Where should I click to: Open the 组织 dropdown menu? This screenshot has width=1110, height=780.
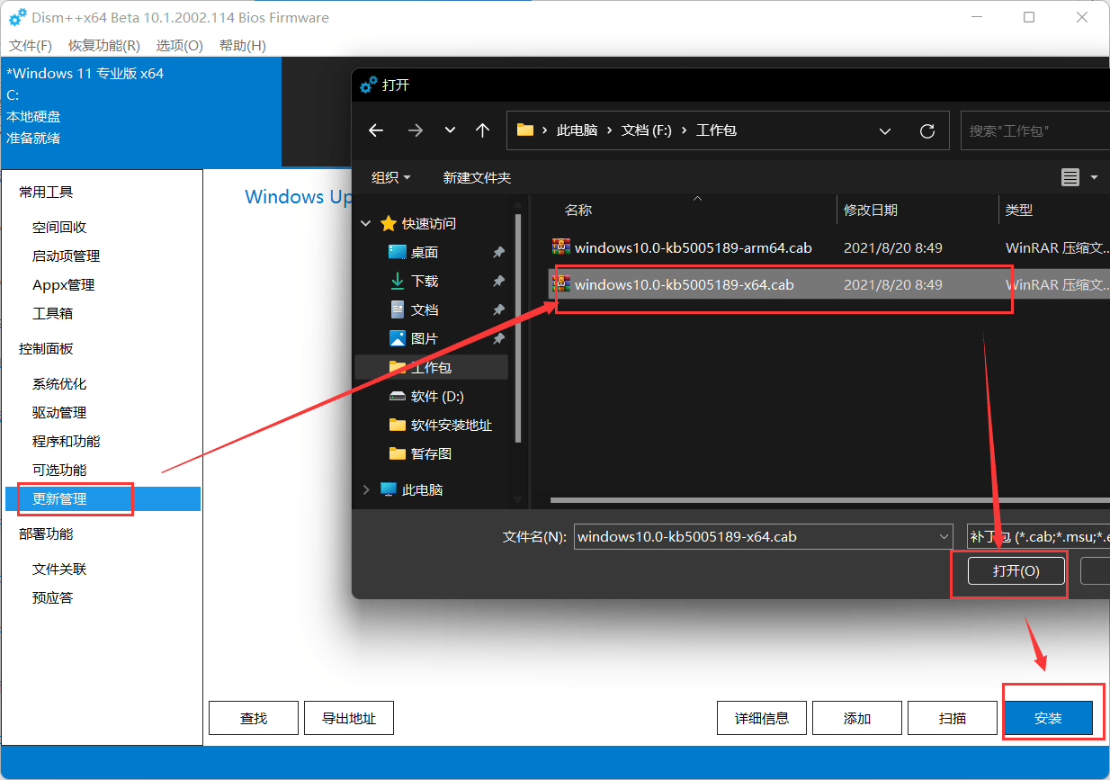click(x=390, y=177)
